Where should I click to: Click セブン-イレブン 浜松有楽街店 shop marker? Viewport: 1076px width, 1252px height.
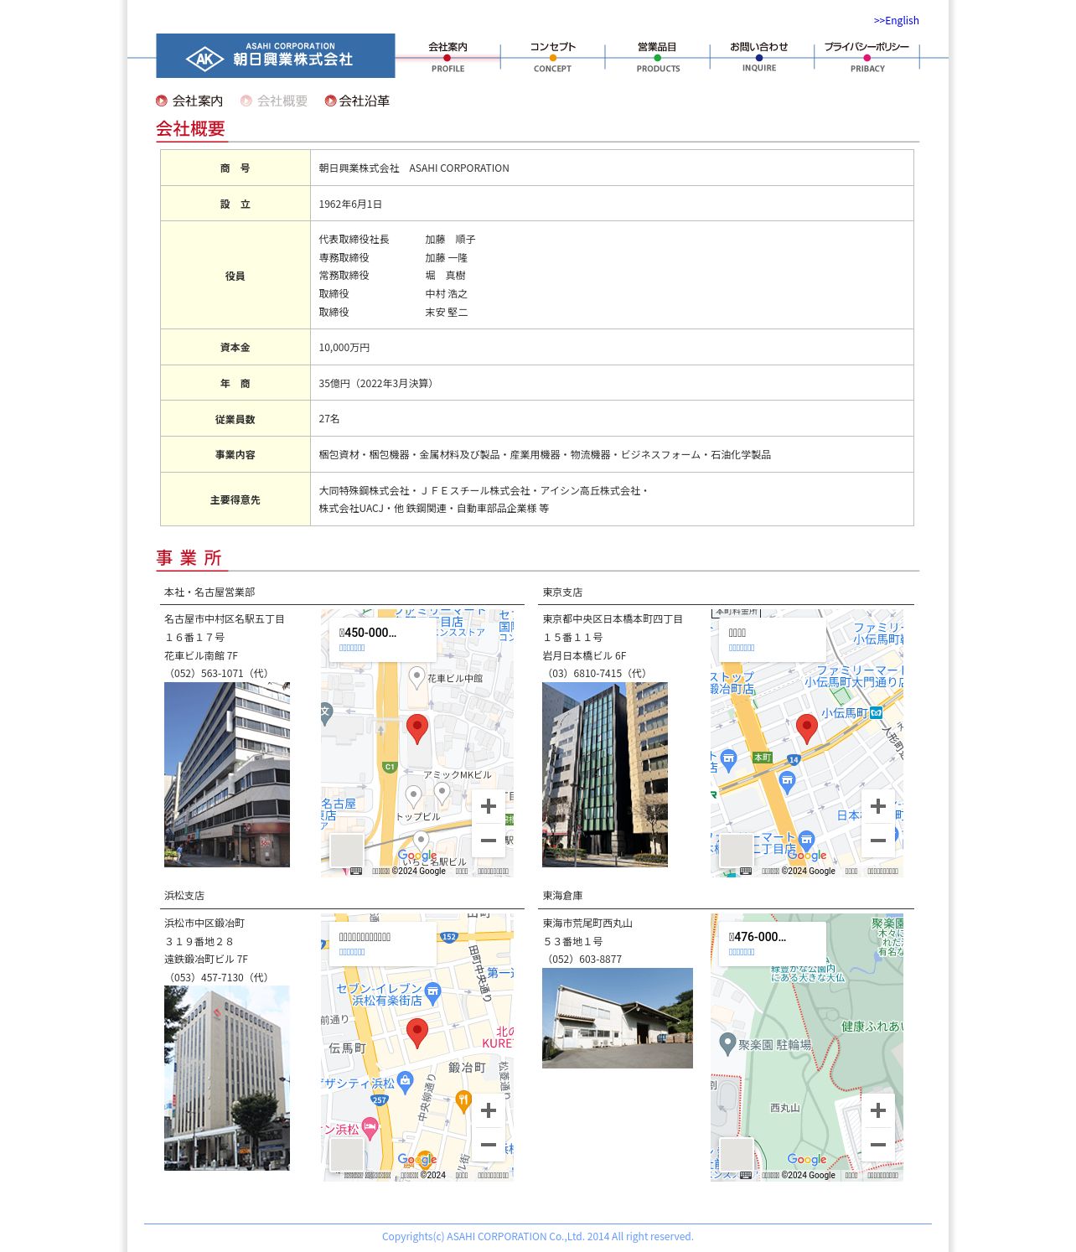tap(433, 993)
